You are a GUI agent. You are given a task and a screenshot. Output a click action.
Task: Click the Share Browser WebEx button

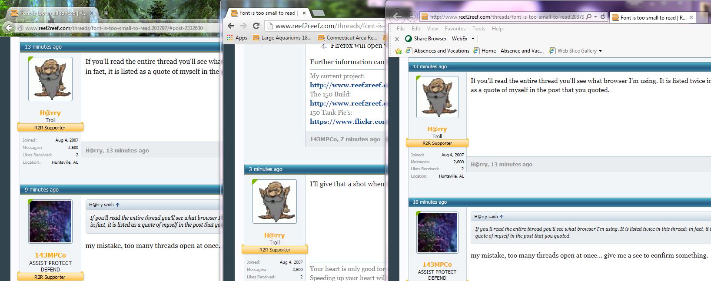(x=426, y=39)
